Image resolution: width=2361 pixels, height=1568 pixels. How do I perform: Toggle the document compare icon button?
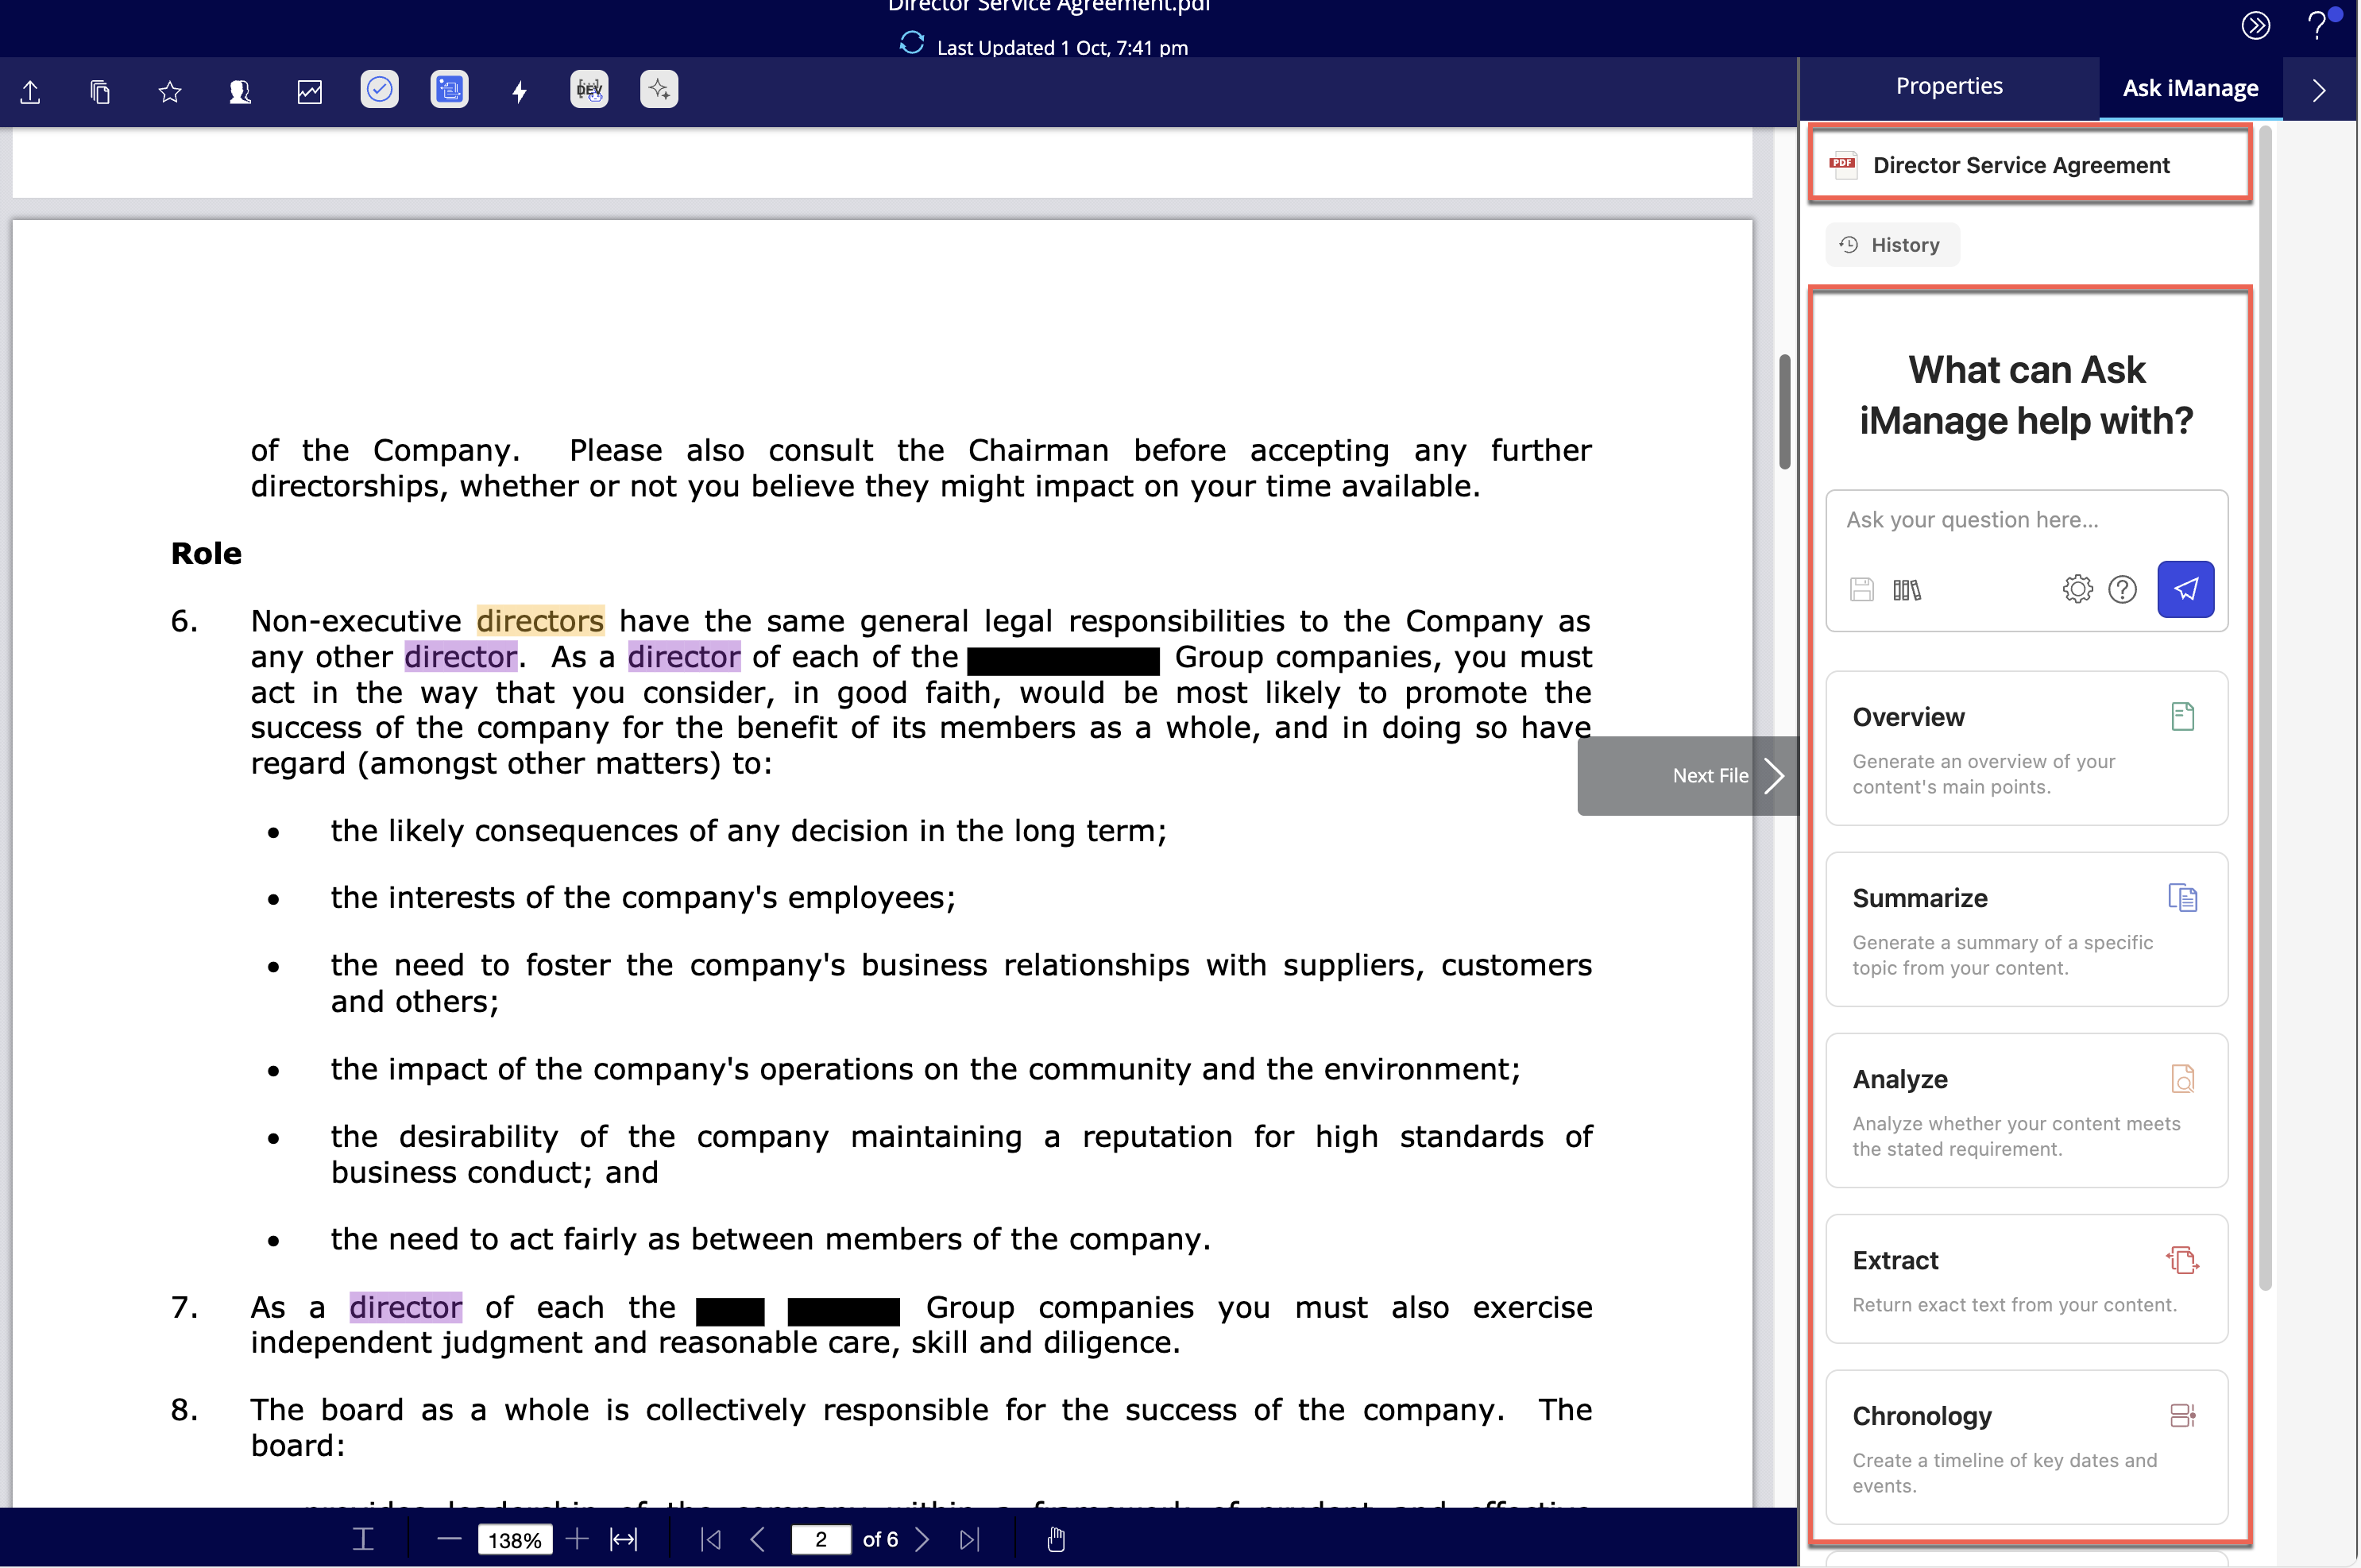coord(450,90)
